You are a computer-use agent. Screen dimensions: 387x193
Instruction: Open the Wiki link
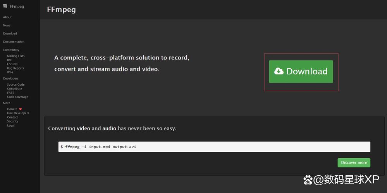(10, 72)
